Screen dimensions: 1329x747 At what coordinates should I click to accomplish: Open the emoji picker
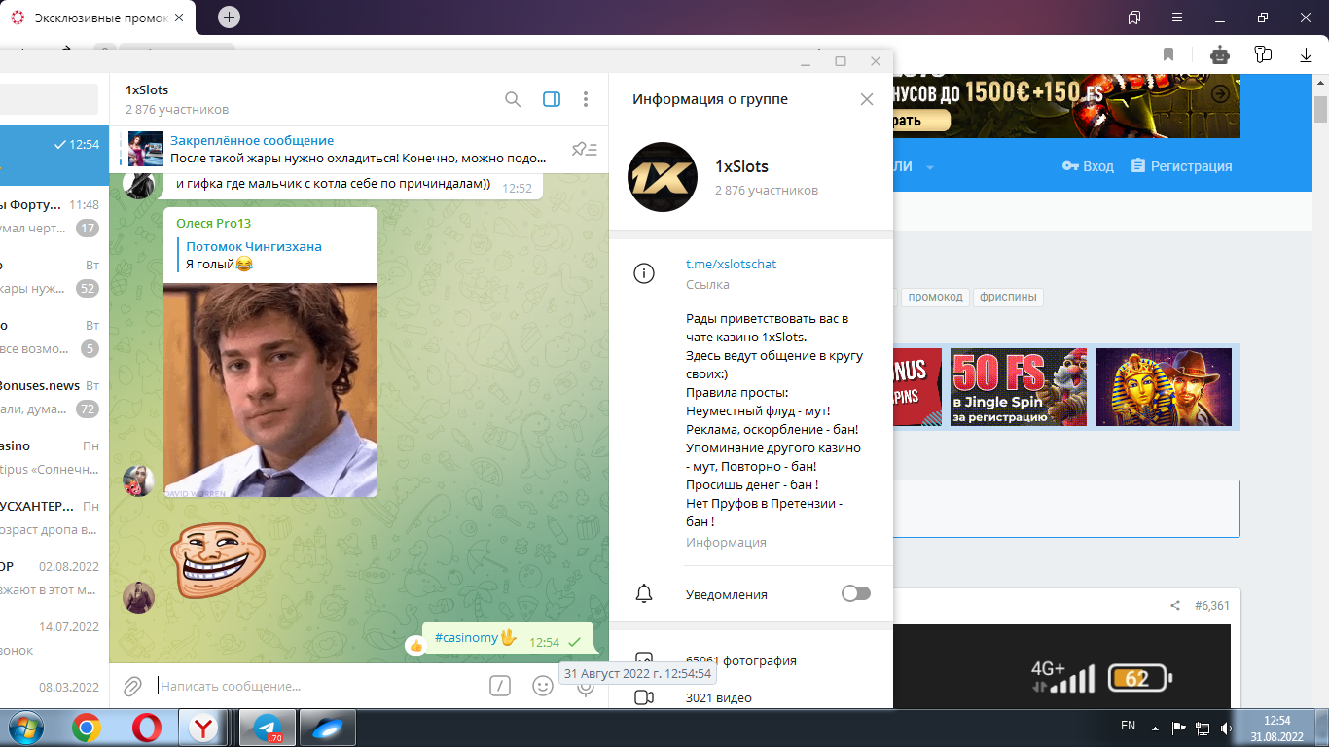pos(543,686)
